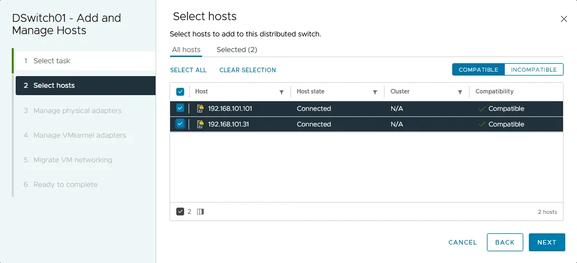
Task: Click the selected count checkbox in footer
Action: [x=180, y=212]
